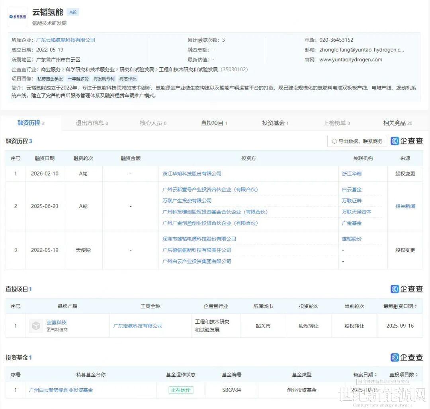This screenshot has height=409, width=430.
Task: Click the 宝氢科技 placeholder cube icon
Action: (x=36, y=326)
